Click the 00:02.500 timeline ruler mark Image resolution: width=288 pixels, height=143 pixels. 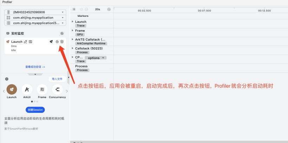point(144,11)
